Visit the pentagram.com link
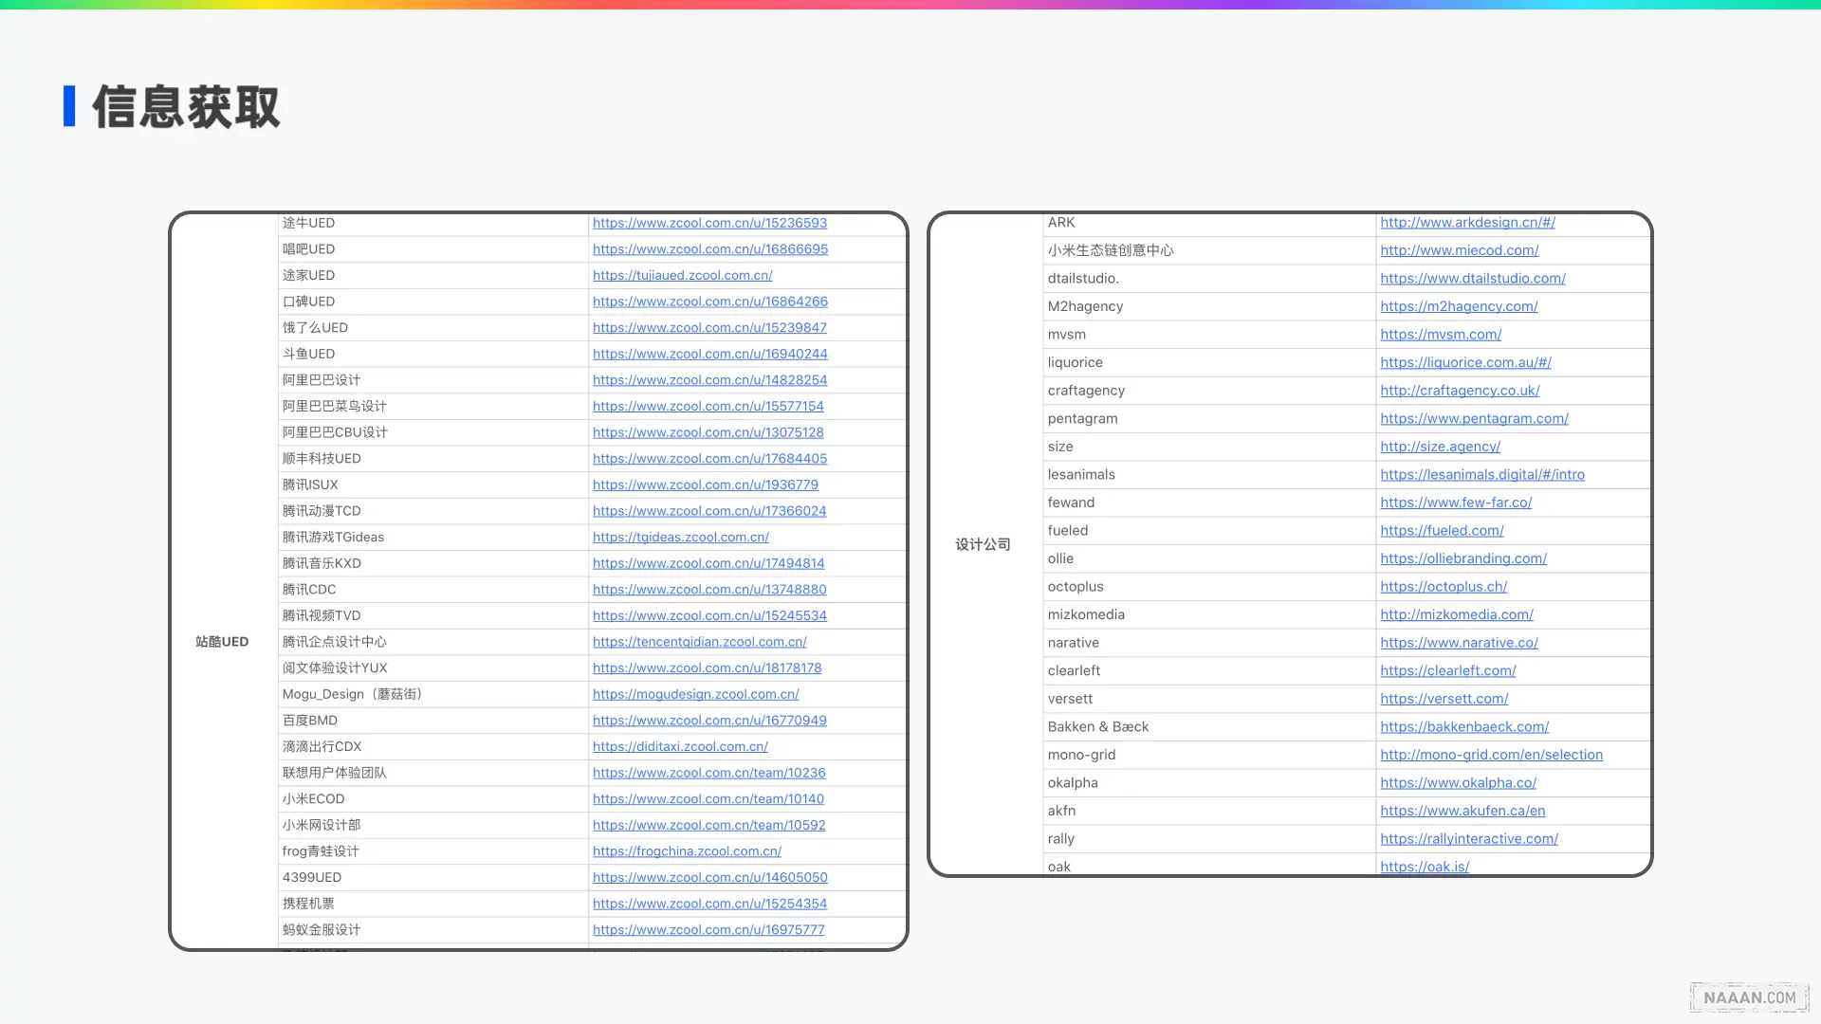This screenshot has height=1024, width=1821. pos(1474,418)
